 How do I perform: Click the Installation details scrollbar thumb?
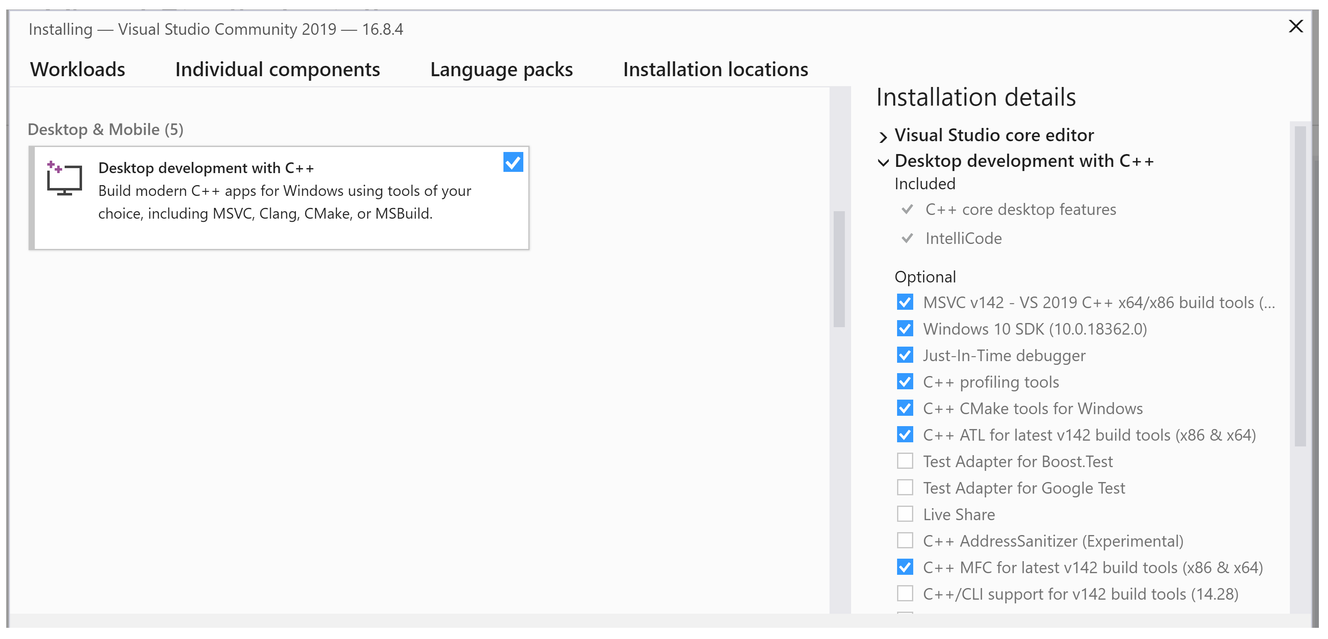point(1300,286)
